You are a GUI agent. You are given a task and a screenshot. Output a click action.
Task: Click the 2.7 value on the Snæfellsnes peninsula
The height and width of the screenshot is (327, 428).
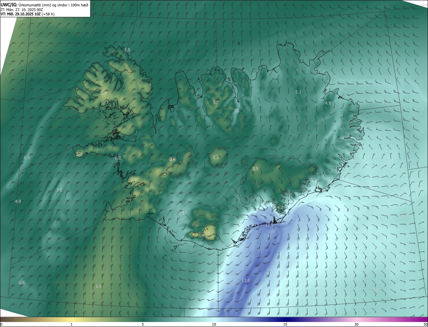[x=79, y=154]
